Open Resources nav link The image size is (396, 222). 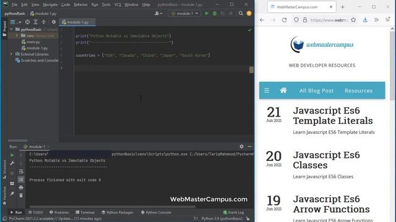[359, 91]
